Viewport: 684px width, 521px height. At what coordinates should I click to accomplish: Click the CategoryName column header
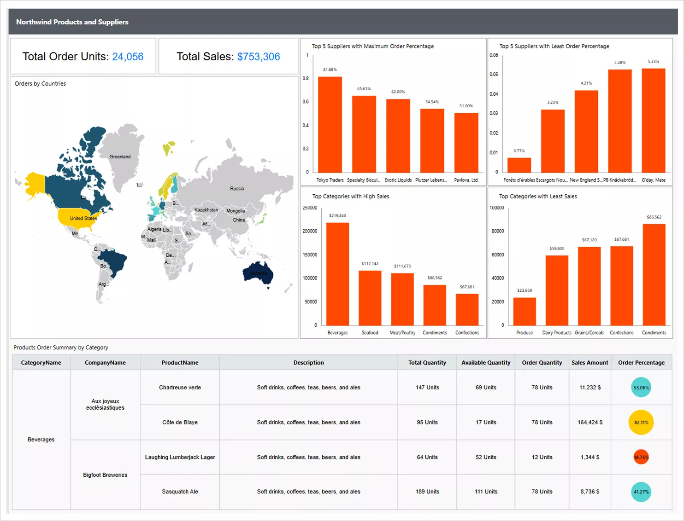click(x=41, y=363)
